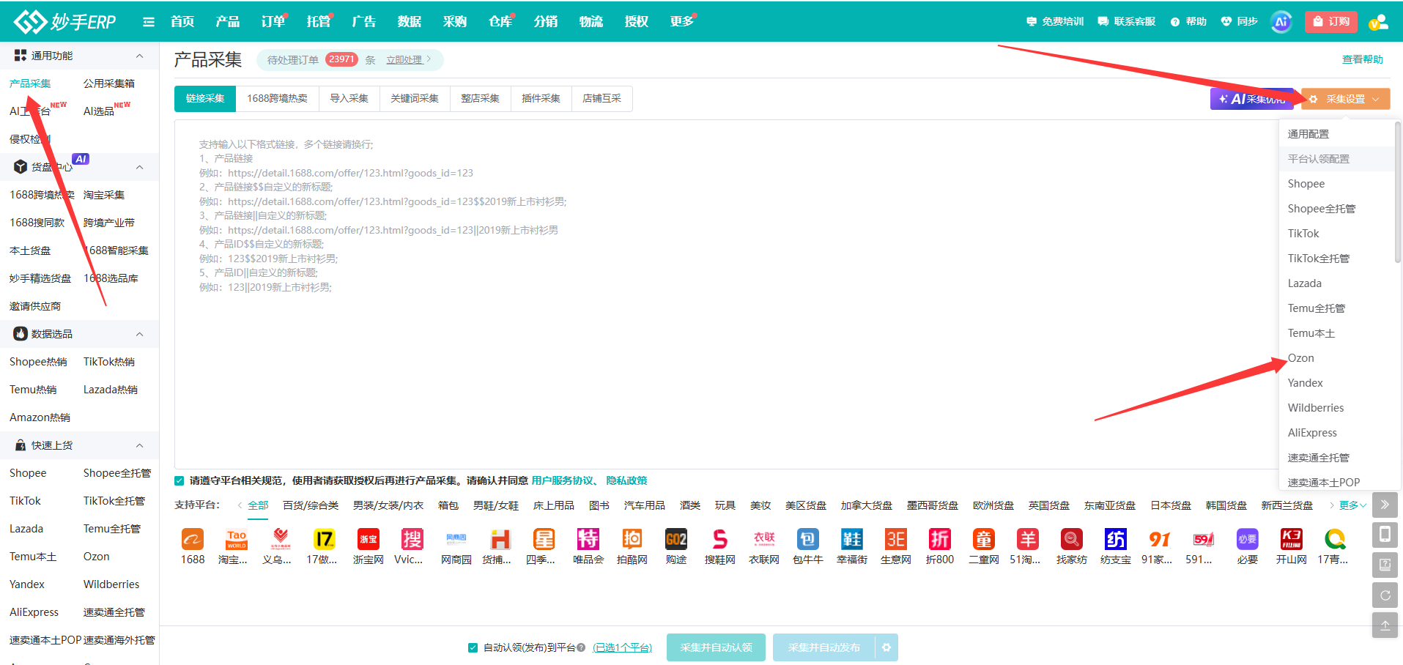Select the 拍酷网 platform icon
The width and height of the screenshot is (1403, 665).
click(632, 540)
